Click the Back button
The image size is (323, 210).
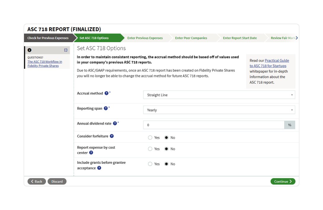click(37, 182)
